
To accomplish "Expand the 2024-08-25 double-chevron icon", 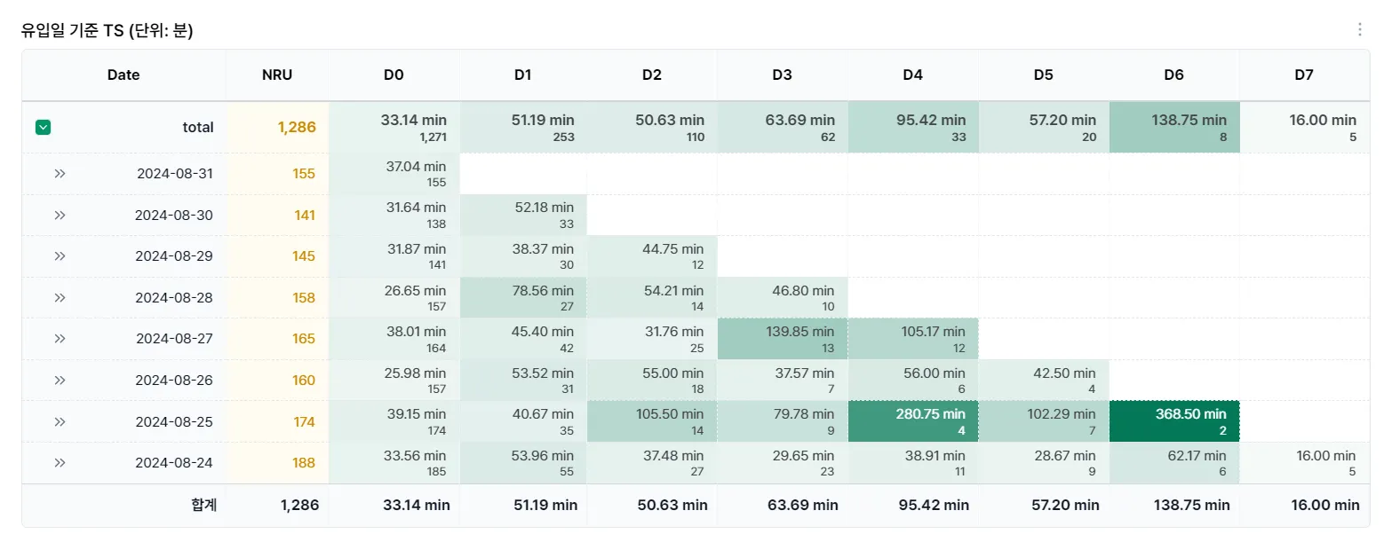I will (60, 421).
